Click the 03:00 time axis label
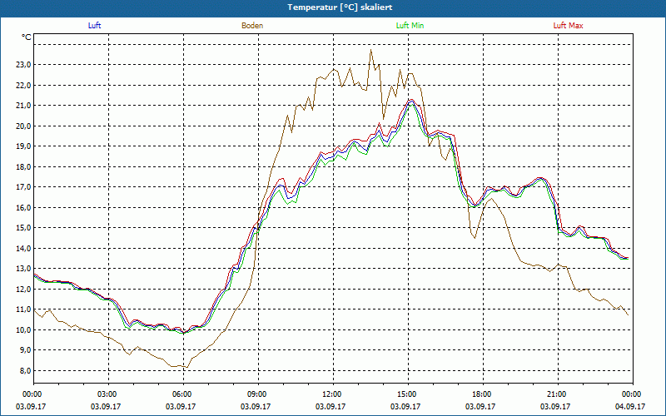666x416 pixels. [x=109, y=394]
